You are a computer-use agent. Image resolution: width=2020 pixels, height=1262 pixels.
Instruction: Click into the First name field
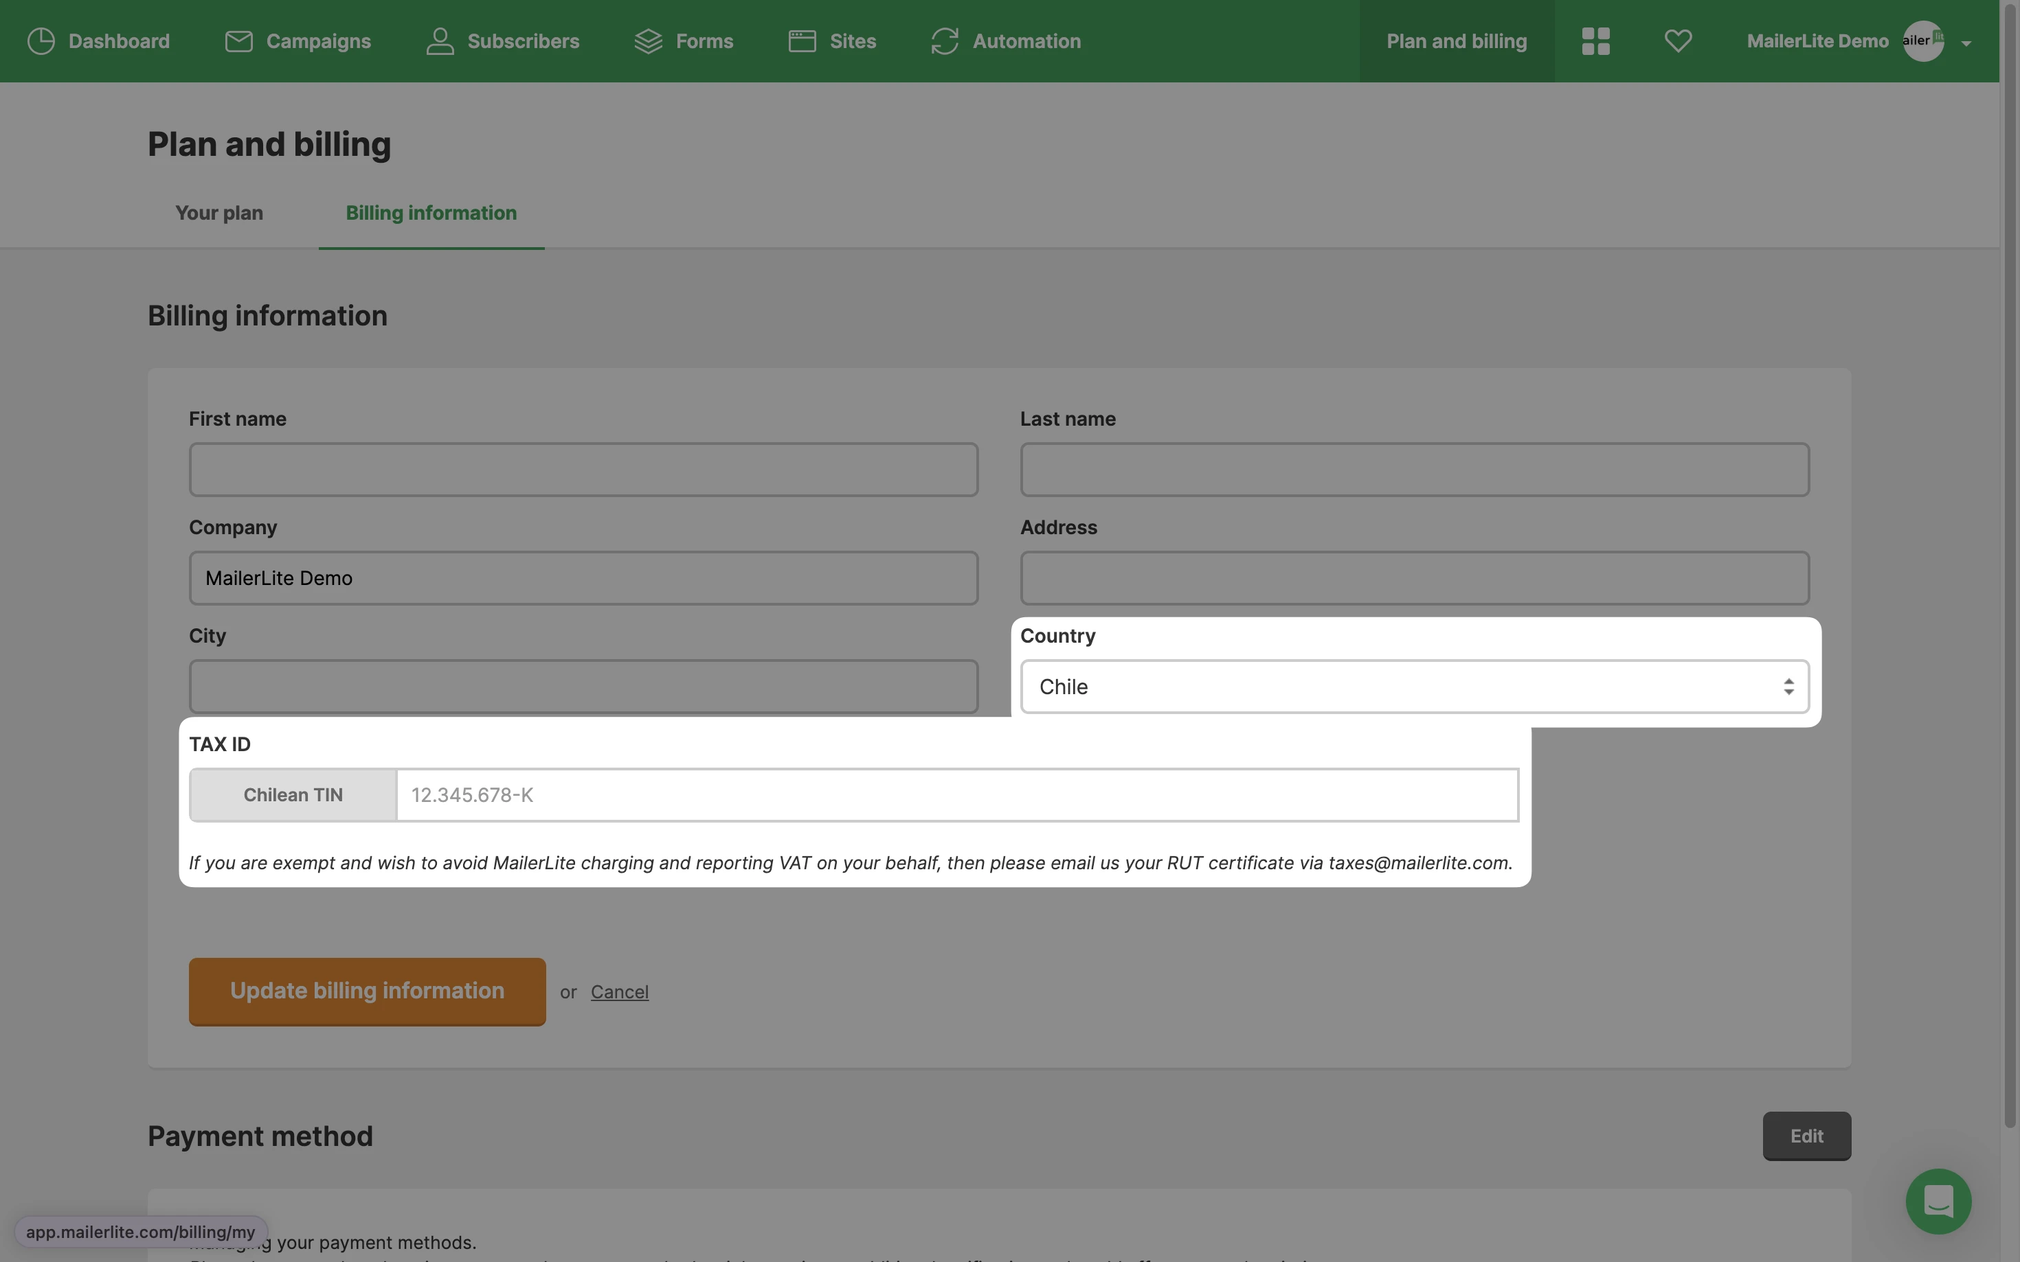(583, 470)
